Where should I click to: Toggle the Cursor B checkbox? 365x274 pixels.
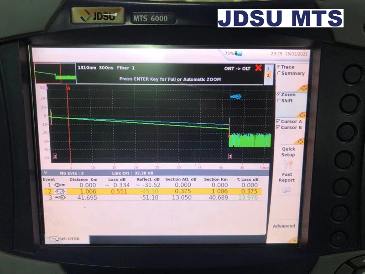click(x=289, y=127)
